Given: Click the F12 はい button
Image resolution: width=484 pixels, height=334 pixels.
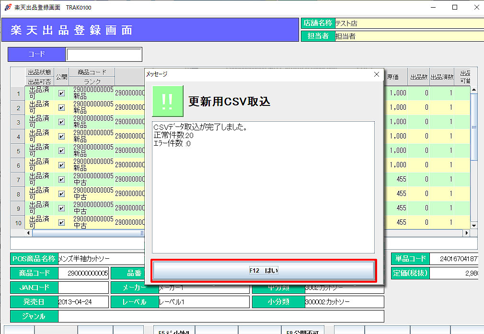Looking at the screenshot, I should click(264, 271).
